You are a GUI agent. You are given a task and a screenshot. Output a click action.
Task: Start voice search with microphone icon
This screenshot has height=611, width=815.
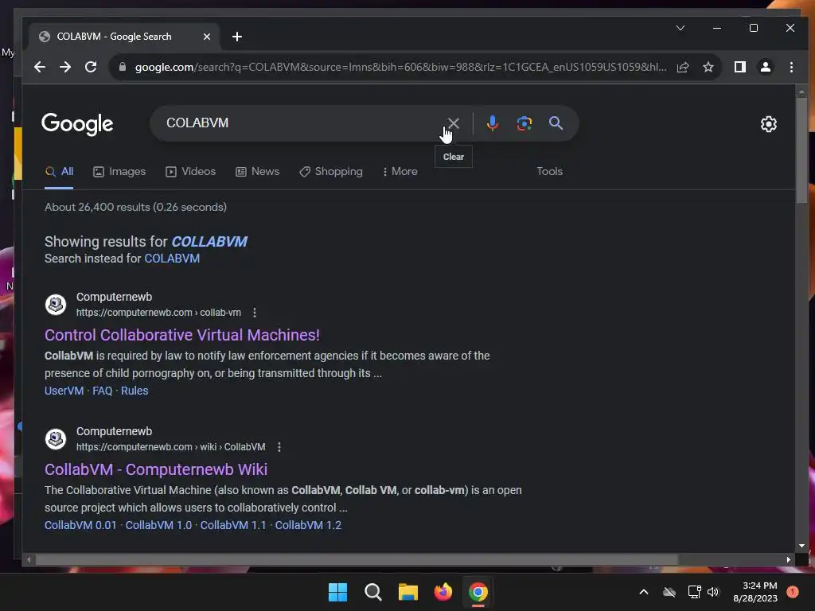[x=492, y=123]
